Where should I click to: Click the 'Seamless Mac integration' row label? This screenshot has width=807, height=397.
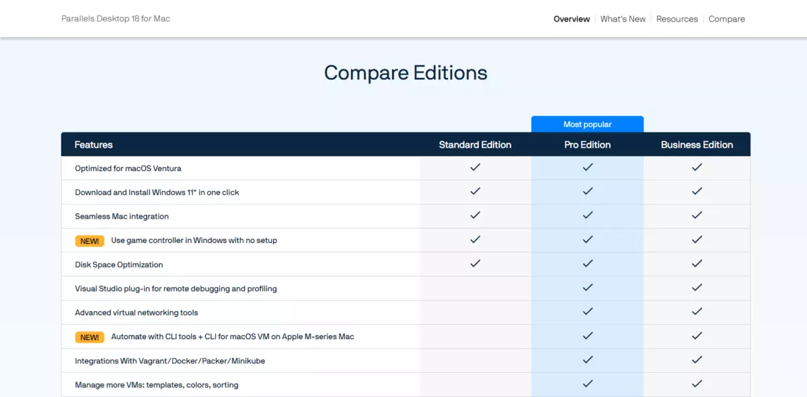[122, 217]
